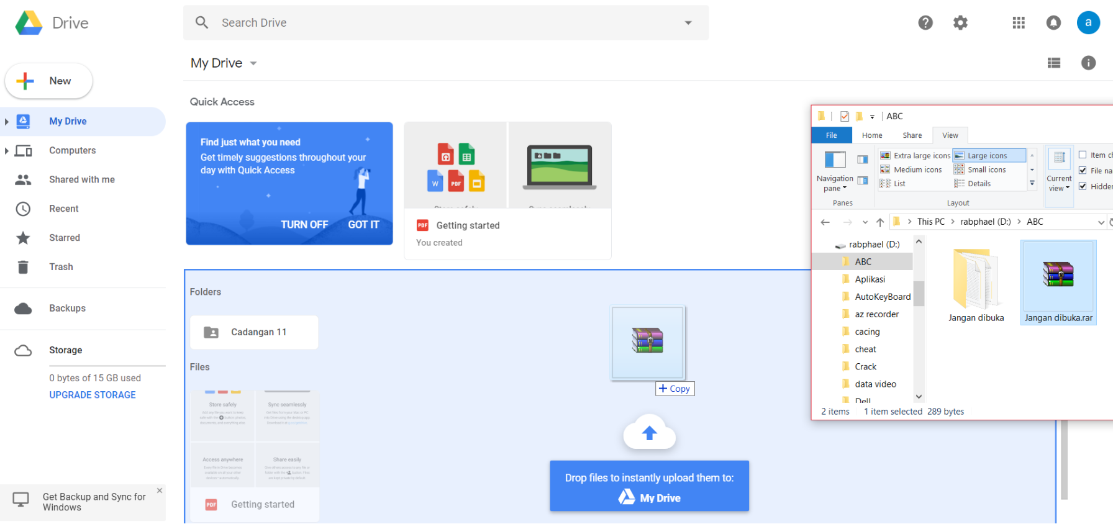The height and width of the screenshot is (524, 1113).
Task: Open the Quick Access Toolbar customize dropdown
Action: (x=872, y=117)
